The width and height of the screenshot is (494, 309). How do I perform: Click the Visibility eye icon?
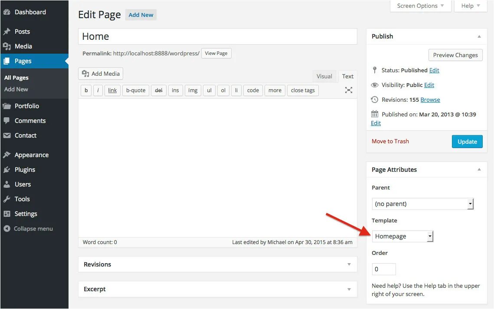(x=375, y=85)
